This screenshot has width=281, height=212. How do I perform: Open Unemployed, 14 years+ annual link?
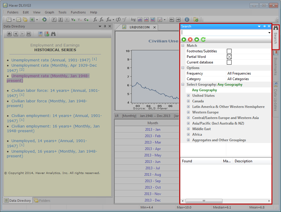point(47,143)
